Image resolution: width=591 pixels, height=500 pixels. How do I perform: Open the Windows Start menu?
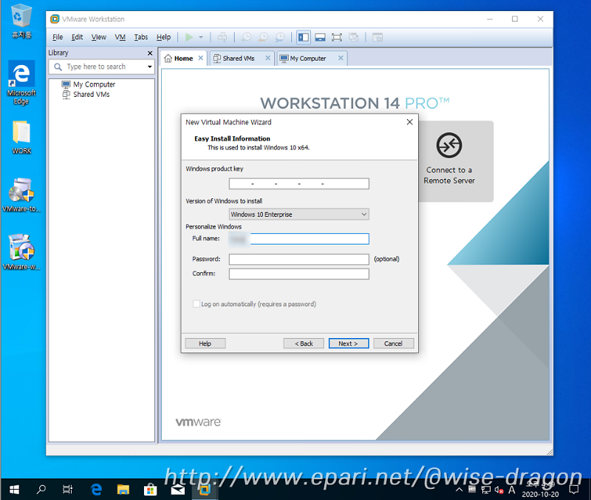pyautogui.click(x=14, y=490)
